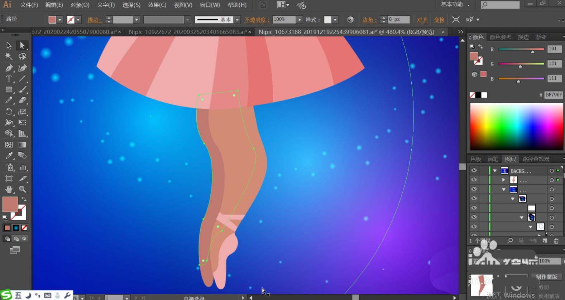565x300 pixels.
Task: Pick the Column Graph tool
Action: click(x=22, y=167)
